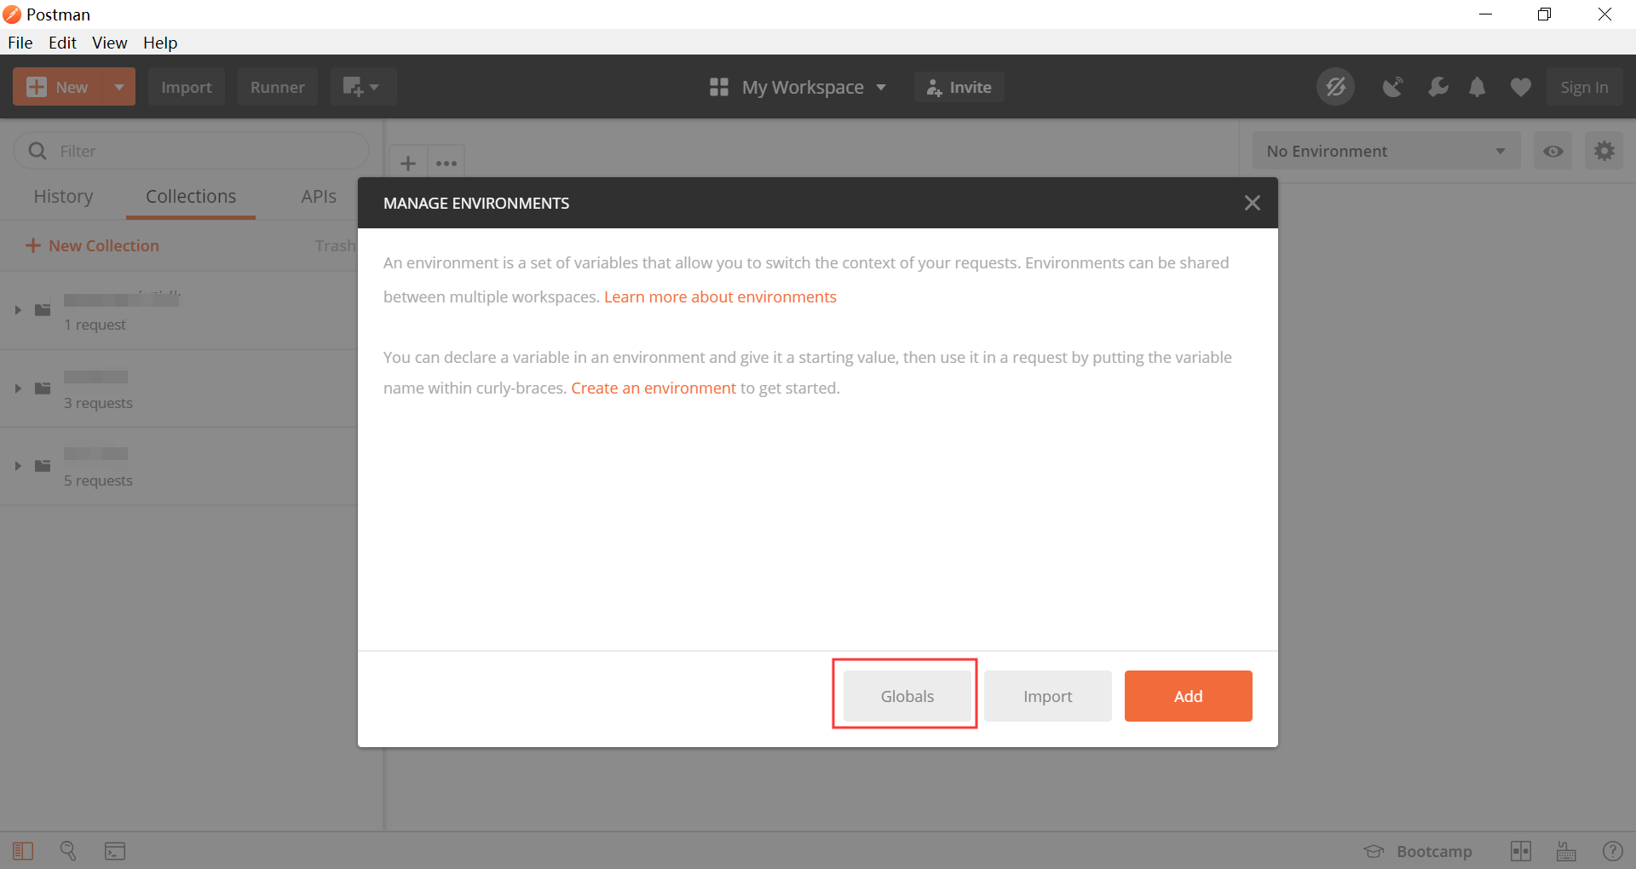Open the No Environment dropdown

click(x=1386, y=151)
